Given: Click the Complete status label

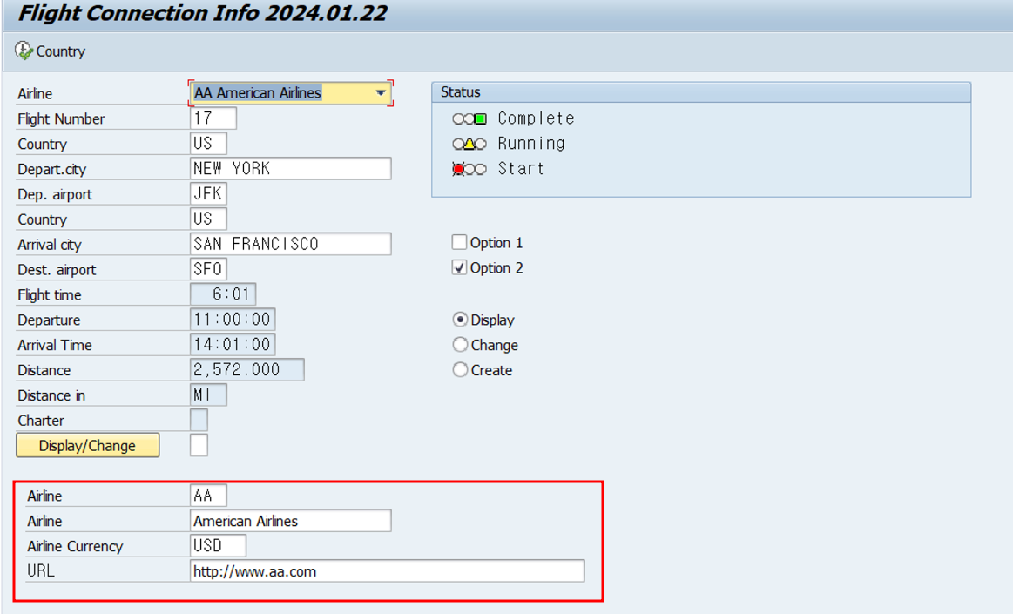Looking at the screenshot, I should pyautogui.click(x=536, y=118).
